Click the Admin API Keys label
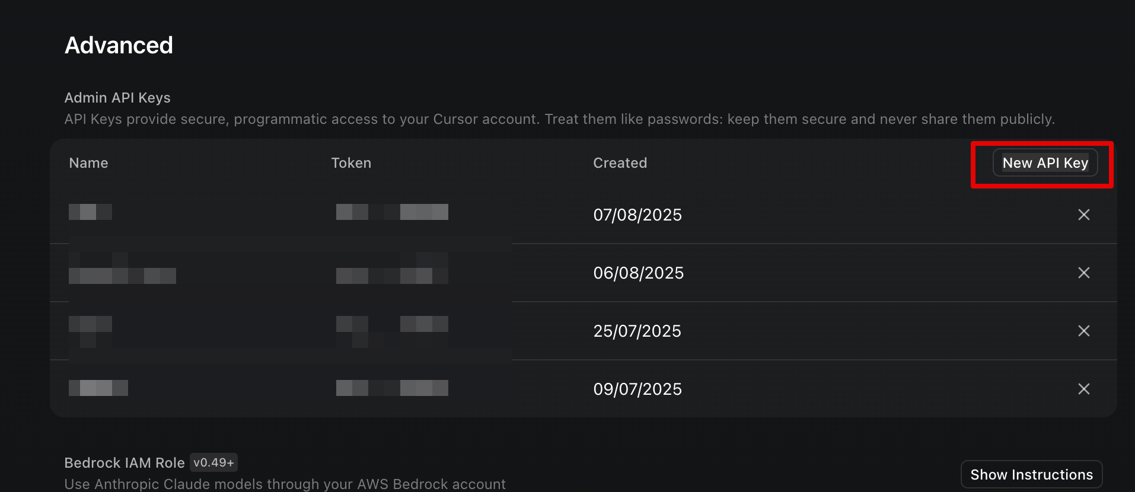 pyautogui.click(x=117, y=98)
